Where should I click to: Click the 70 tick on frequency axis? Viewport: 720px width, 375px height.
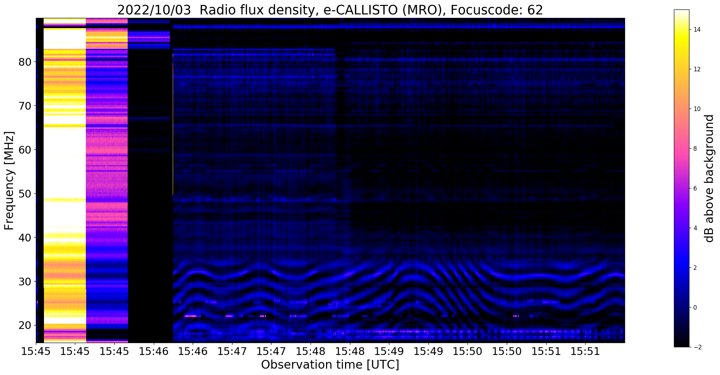click(x=25, y=106)
